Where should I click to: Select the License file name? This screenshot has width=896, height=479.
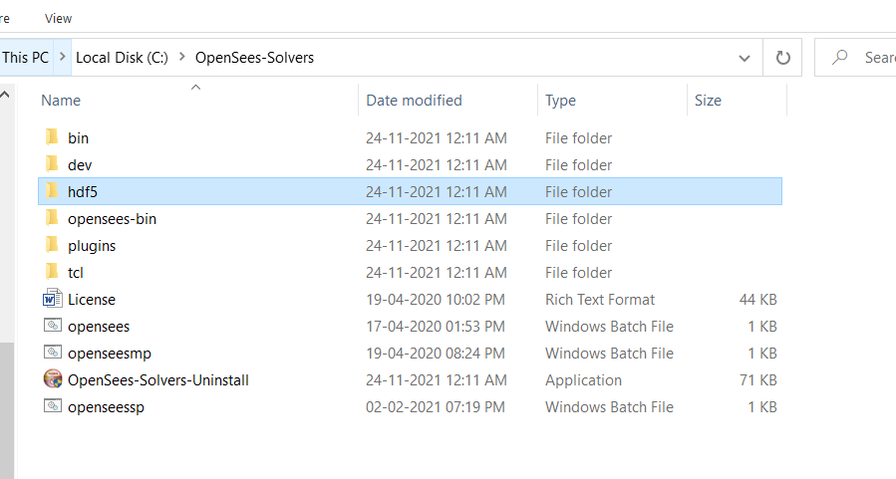92,299
